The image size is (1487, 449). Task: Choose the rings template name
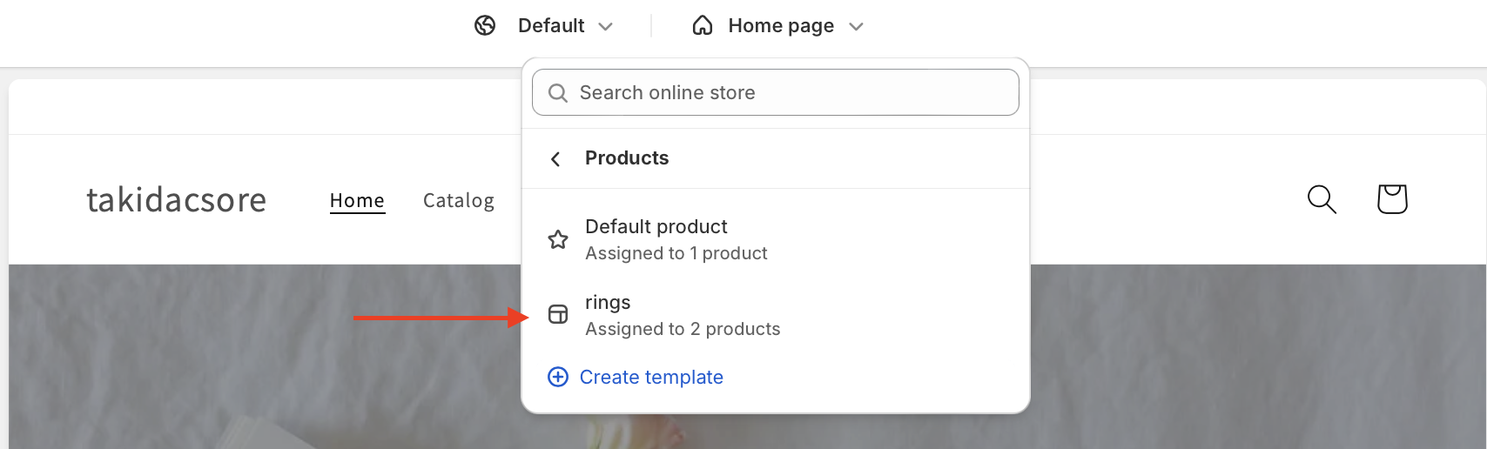pos(608,303)
